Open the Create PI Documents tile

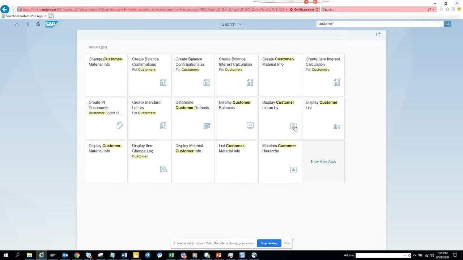click(x=106, y=118)
